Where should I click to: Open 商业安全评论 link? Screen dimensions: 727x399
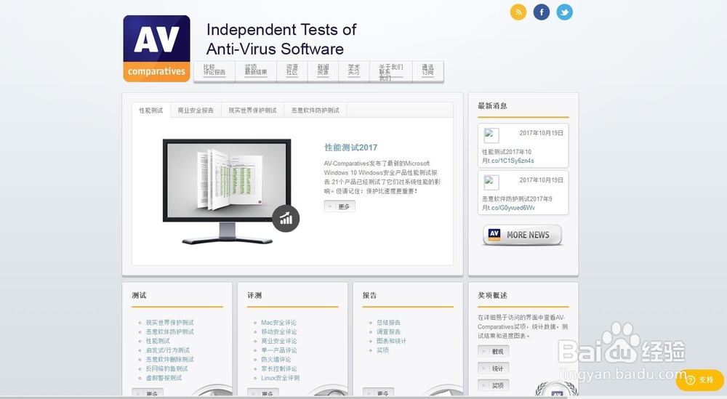[x=279, y=341]
